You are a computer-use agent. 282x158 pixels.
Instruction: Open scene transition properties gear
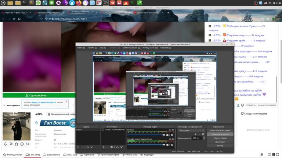click(203, 134)
